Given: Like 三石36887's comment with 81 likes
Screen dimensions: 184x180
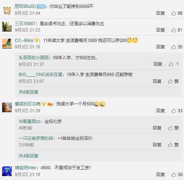Looking at the screenshot, I should click(x=177, y=30).
